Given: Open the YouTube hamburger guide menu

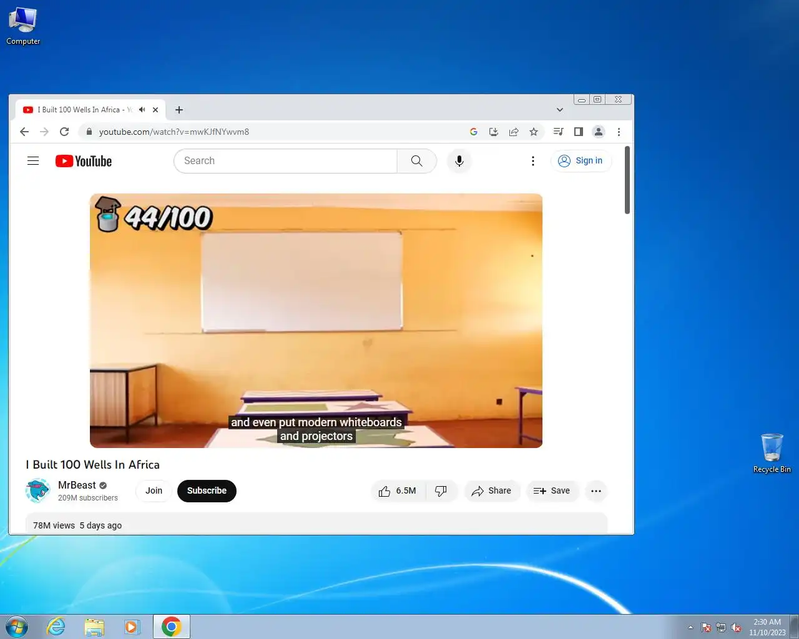Looking at the screenshot, I should (x=33, y=161).
